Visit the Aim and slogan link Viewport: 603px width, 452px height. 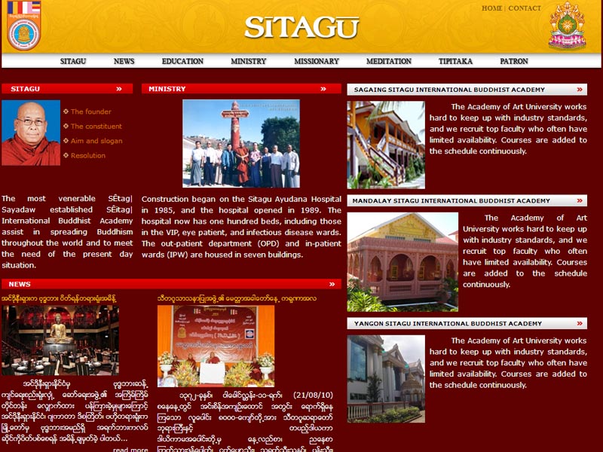pyautogui.click(x=96, y=141)
